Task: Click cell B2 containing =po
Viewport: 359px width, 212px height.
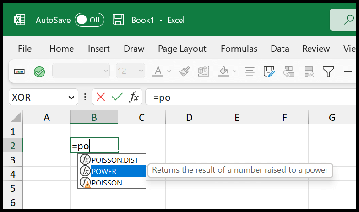Action: pos(94,146)
